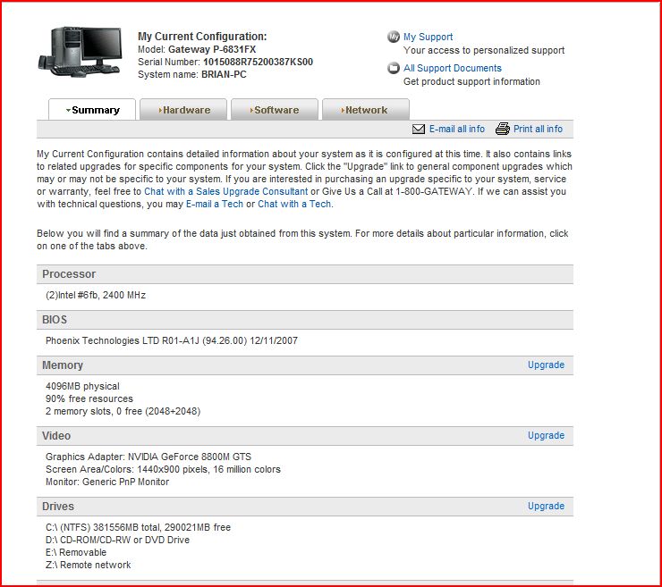Screen dimensions: 662x587
Task: Click the envelope icon for e-mailing info
Action: click(419, 129)
